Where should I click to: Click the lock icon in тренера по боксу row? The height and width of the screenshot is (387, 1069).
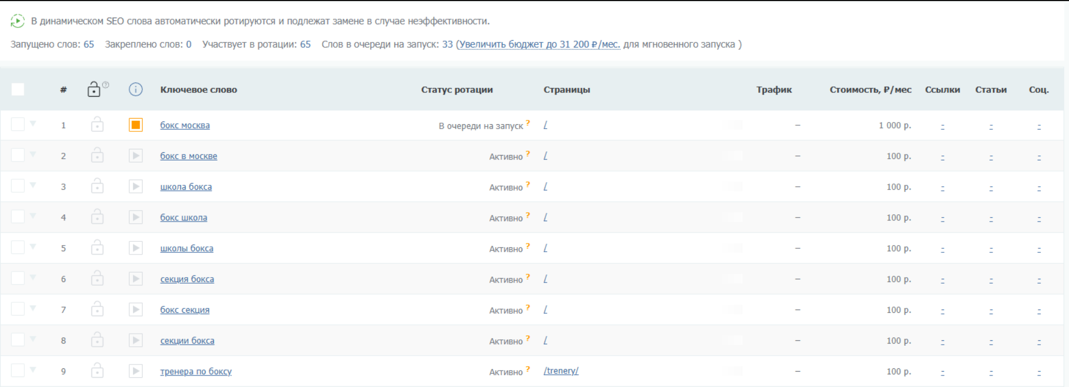coord(97,371)
